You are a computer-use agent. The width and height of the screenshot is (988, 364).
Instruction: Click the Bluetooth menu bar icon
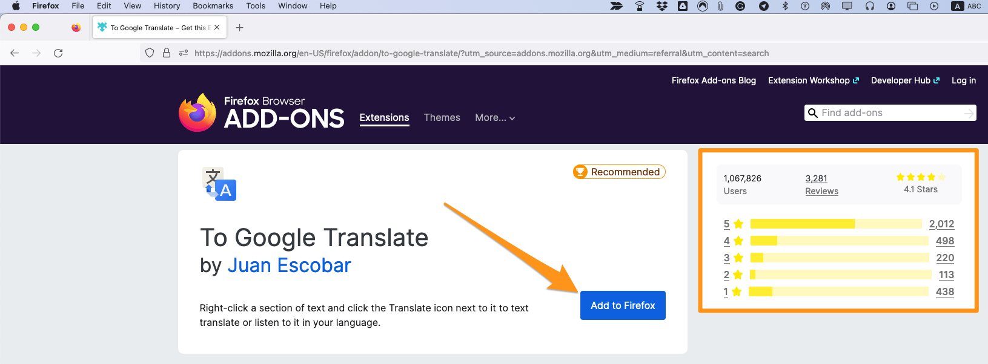click(785, 6)
